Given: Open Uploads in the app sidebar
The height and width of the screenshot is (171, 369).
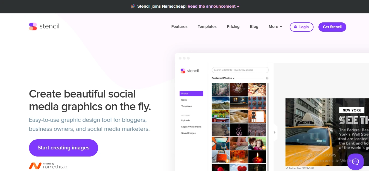Looking at the screenshot, I should pos(185,120).
